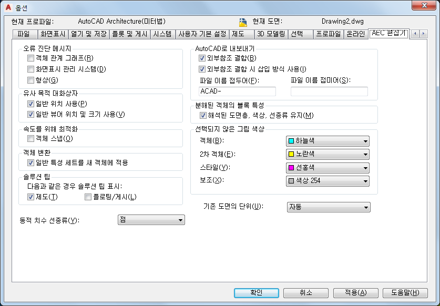This screenshot has height=306, width=440.
Task: Uncheck 외부참조 결합(B)
Action: coord(202,58)
